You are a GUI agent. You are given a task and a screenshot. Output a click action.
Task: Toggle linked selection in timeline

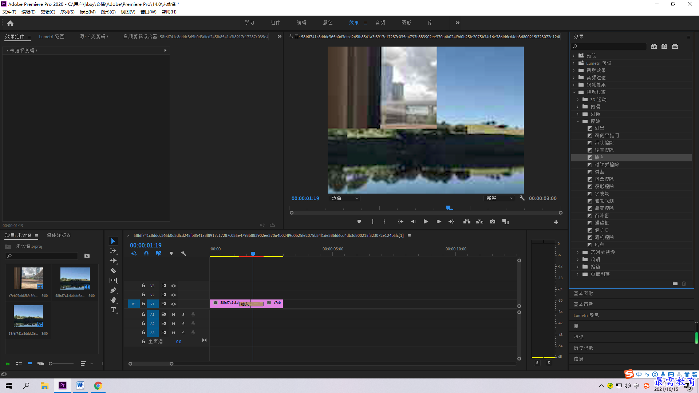point(159,253)
